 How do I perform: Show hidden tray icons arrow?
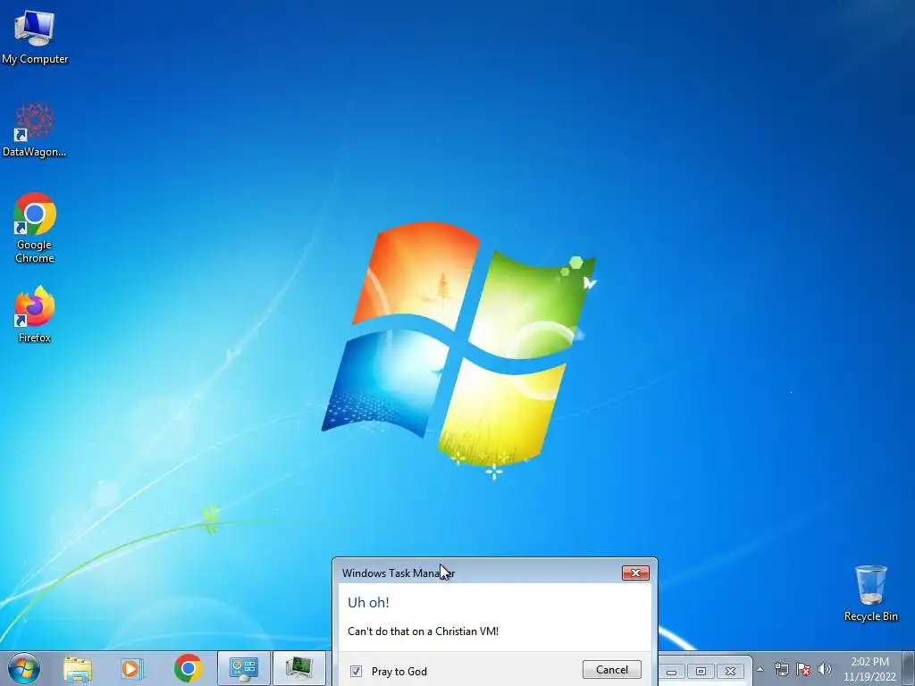pyautogui.click(x=760, y=670)
